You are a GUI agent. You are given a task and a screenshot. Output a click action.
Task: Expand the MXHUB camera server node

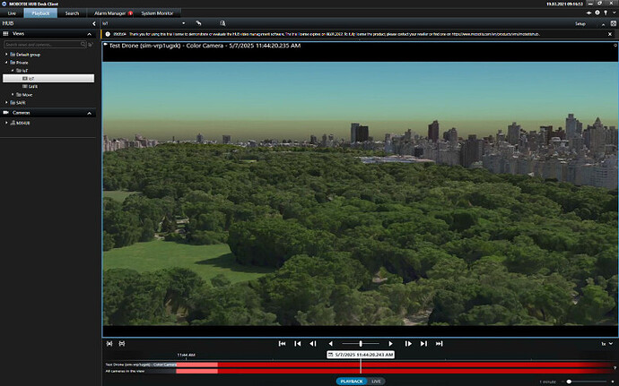6,123
